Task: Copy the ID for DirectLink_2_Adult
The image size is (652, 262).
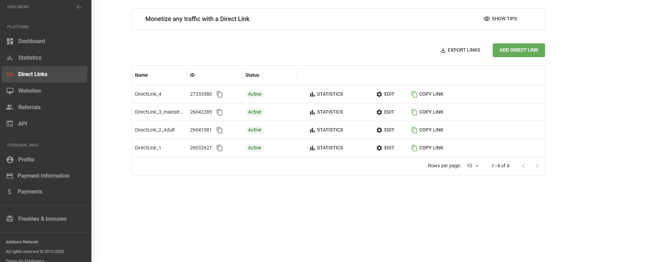Action: 219,130
